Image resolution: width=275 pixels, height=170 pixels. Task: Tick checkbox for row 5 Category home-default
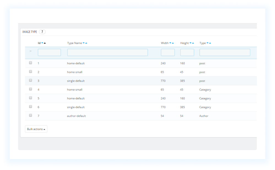[31, 98]
